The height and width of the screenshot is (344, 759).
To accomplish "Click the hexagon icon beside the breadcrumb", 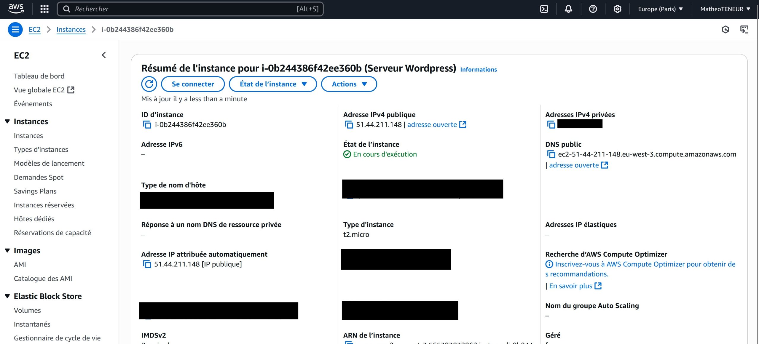I will pyautogui.click(x=725, y=29).
